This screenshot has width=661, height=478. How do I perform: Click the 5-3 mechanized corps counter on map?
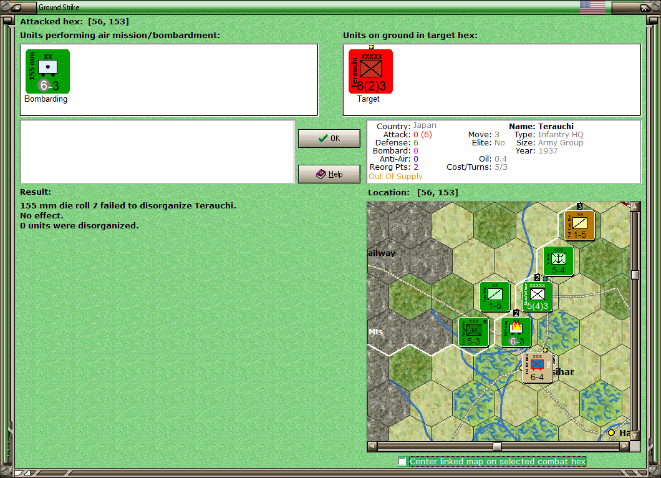coord(473,332)
